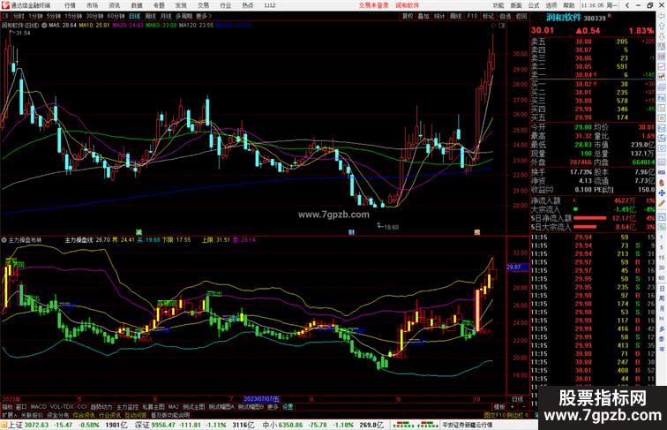Expand the 扩展∧ panel
667x430 pixels.
10,415
